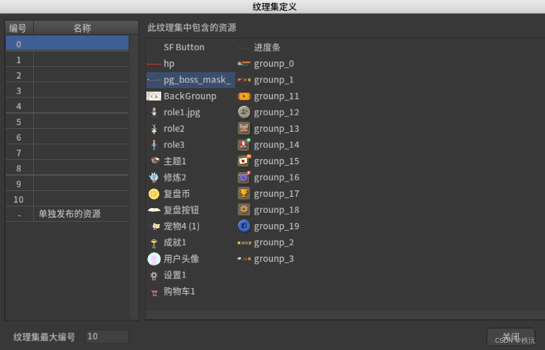Click the 纹理集最大编号 input field
The height and width of the screenshot is (350, 545).
(x=107, y=336)
